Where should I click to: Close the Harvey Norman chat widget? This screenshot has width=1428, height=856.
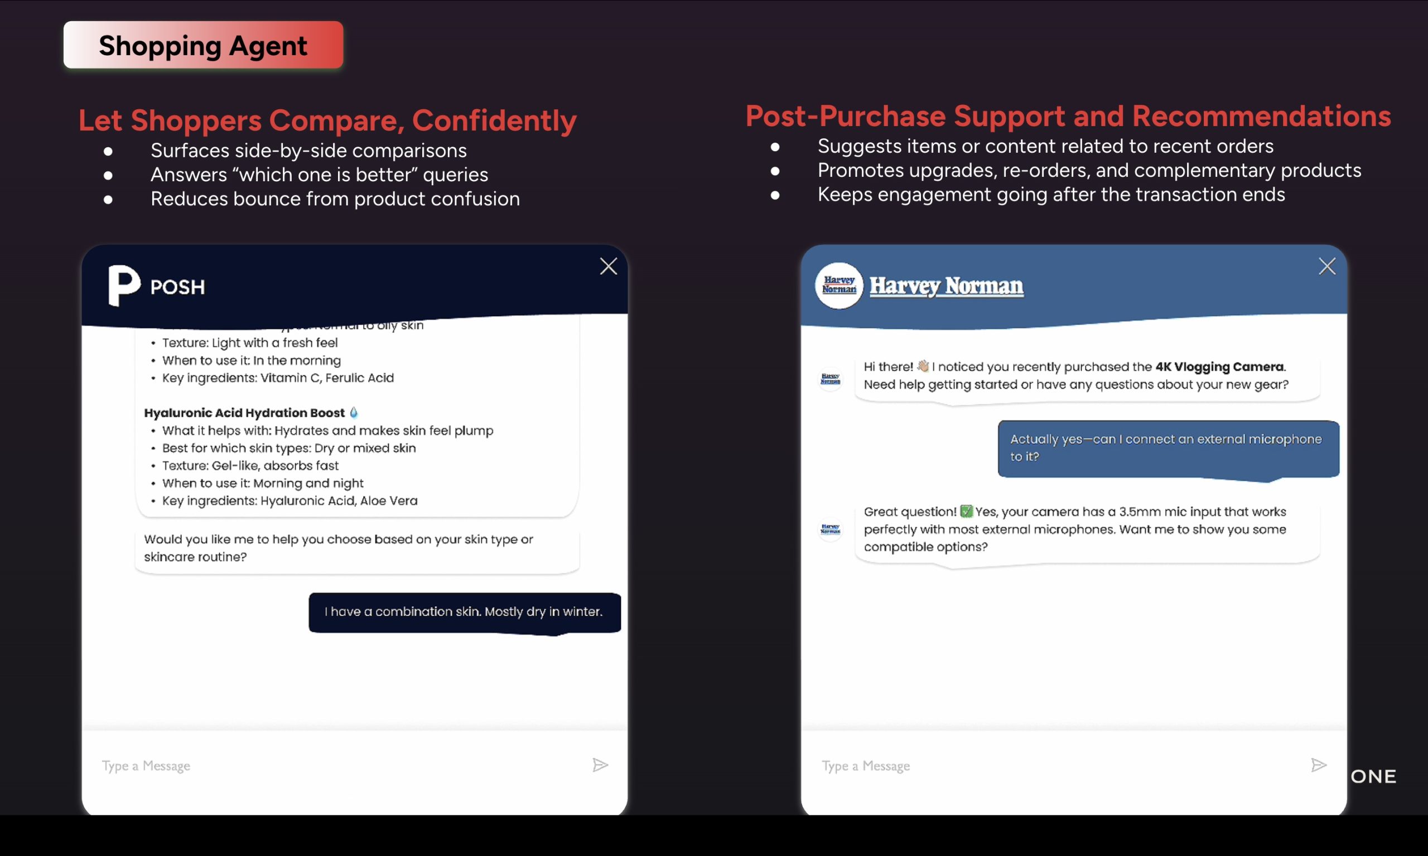point(1327,267)
